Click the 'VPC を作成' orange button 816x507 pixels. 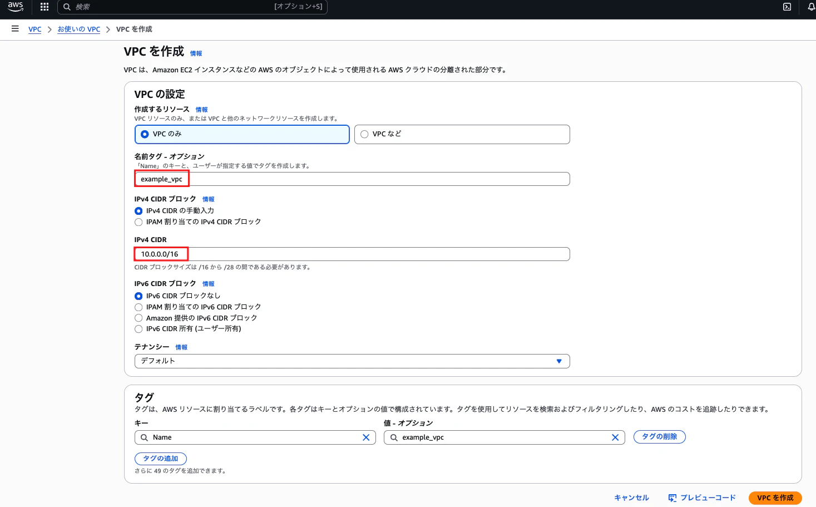pyautogui.click(x=775, y=498)
